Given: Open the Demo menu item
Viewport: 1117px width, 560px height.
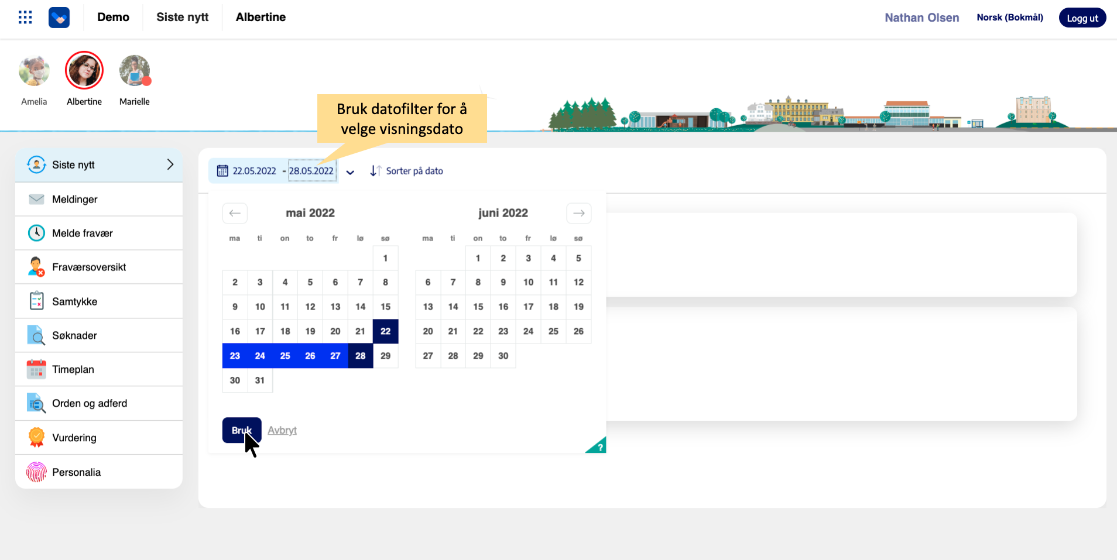Looking at the screenshot, I should 114,18.
